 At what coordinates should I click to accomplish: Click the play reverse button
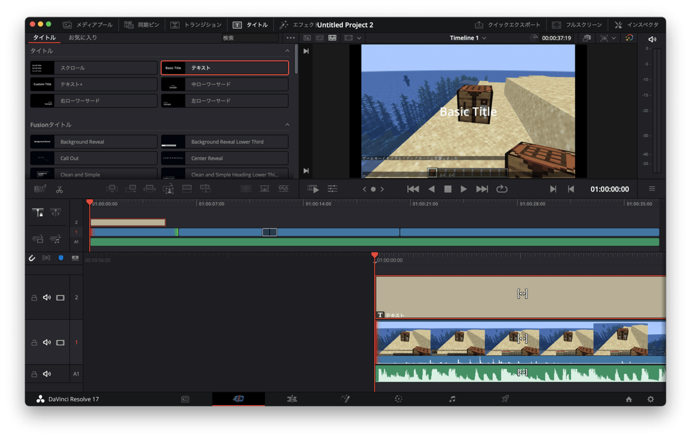[x=431, y=189]
